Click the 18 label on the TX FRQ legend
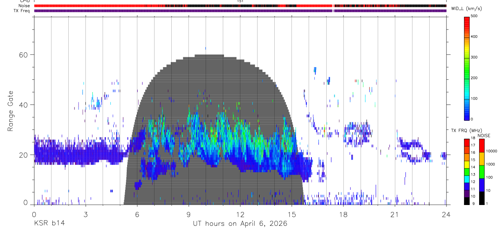 click(473, 139)
